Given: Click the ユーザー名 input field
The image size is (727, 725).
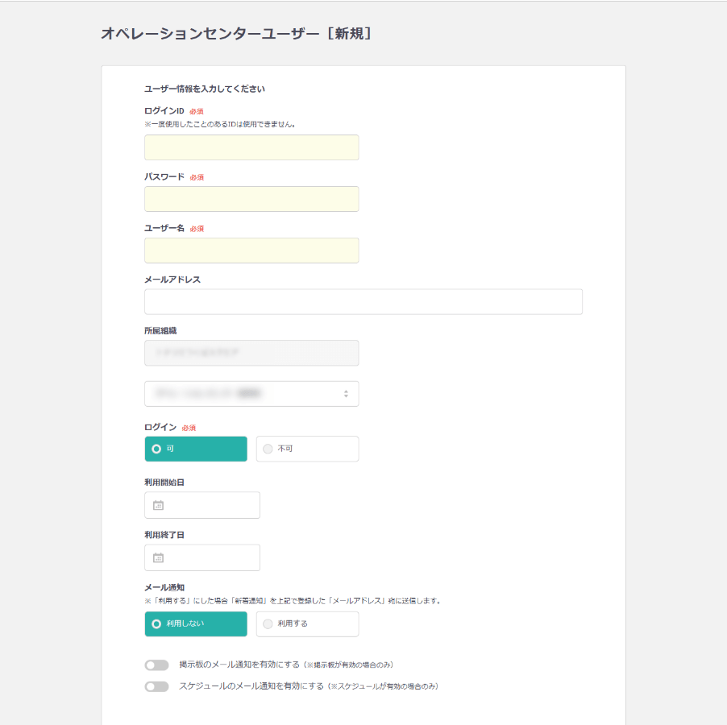Looking at the screenshot, I should (x=251, y=251).
